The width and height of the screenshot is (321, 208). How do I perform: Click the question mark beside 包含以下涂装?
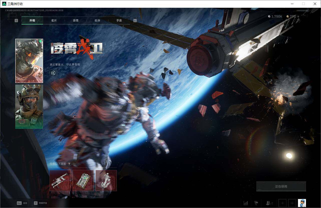click(69, 163)
